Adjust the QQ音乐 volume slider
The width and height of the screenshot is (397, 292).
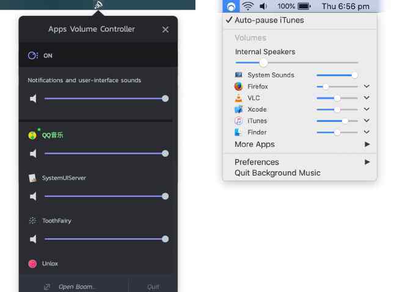[x=106, y=154]
